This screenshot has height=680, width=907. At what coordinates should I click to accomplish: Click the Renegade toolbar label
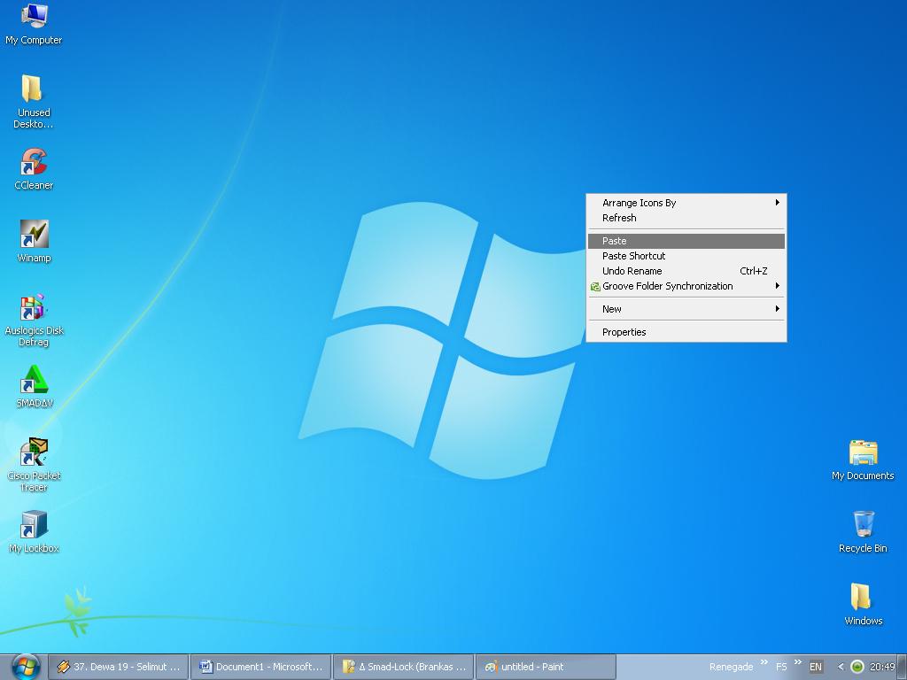click(x=731, y=667)
